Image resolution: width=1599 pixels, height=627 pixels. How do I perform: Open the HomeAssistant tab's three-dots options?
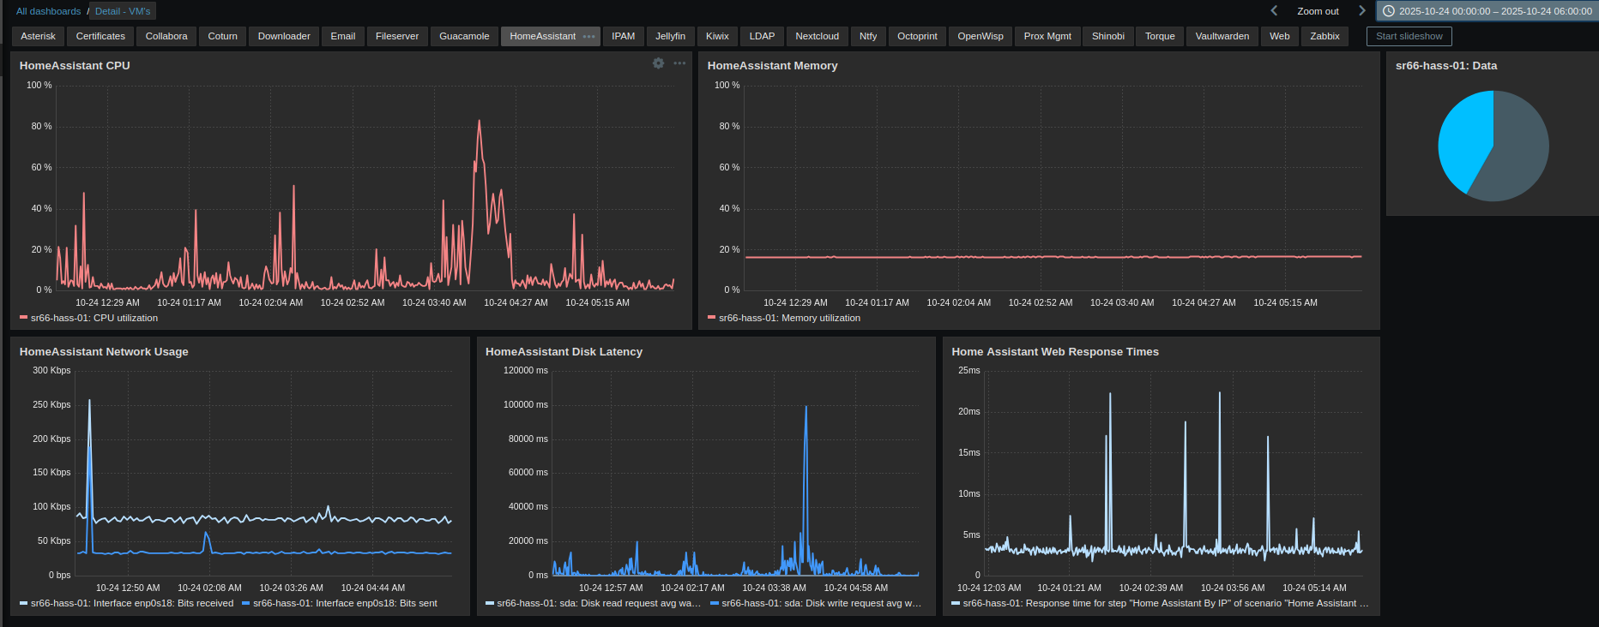click(588, 37)
